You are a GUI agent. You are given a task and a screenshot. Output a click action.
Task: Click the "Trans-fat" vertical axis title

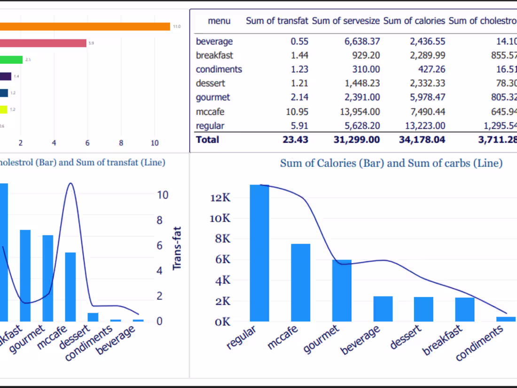pyautogui.click(x=177, y=248)
